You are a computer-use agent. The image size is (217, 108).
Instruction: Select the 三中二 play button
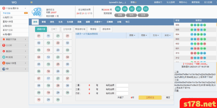[54, 29]
